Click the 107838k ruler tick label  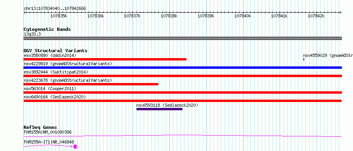pos(169,16)
